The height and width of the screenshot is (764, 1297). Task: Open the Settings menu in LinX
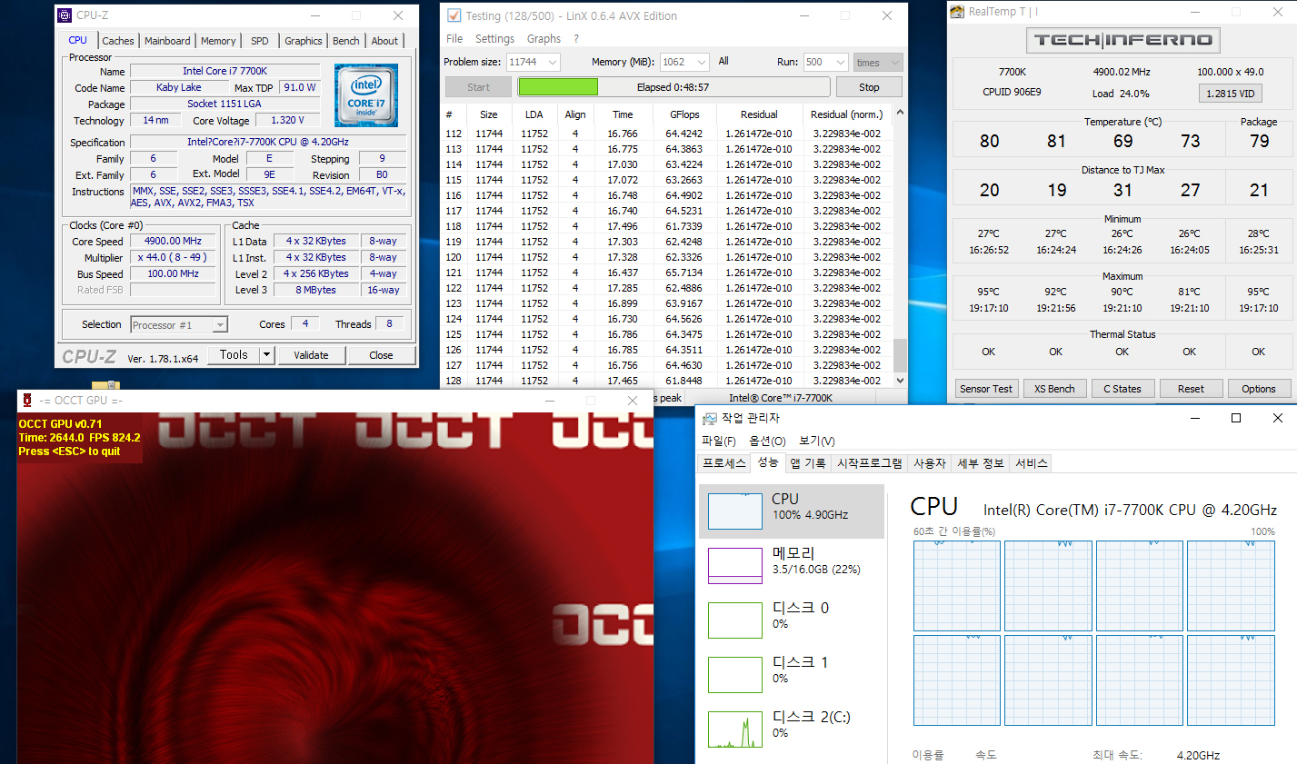[494, 39]
